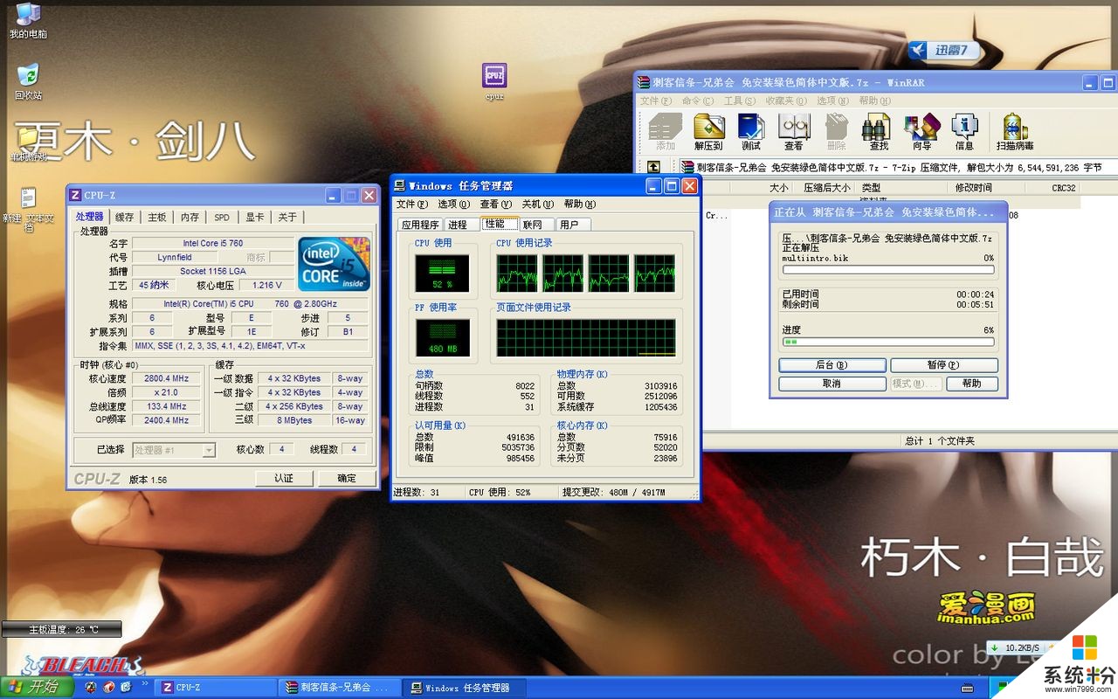Click the 页面文件使用记录 graph in Task Manager
The image size is (1118, 699).
point(586,337)
